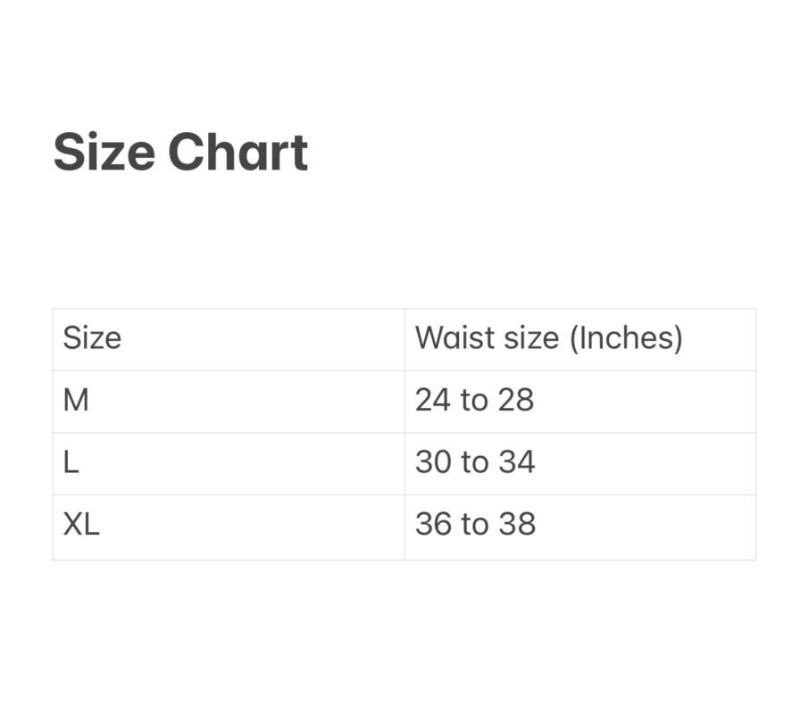Click the number 38 in the XL row

[517, 524]
